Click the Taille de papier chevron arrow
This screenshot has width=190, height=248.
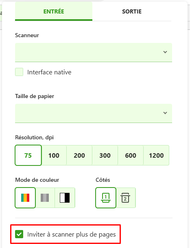pos(165,113)
